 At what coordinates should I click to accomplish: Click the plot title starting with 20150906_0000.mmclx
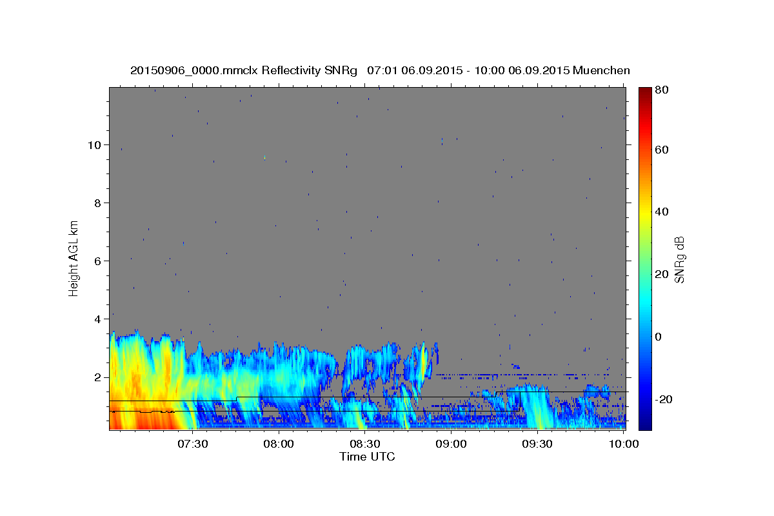coord(380,70)
